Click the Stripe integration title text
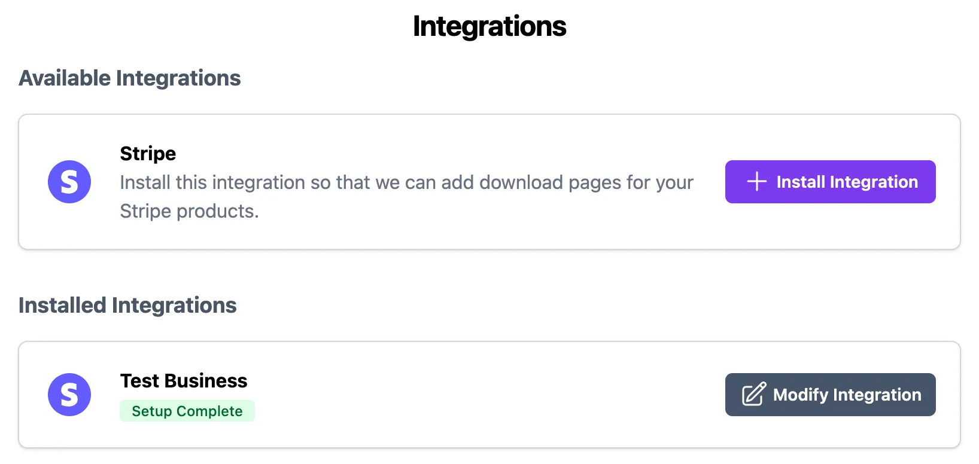 147,154
